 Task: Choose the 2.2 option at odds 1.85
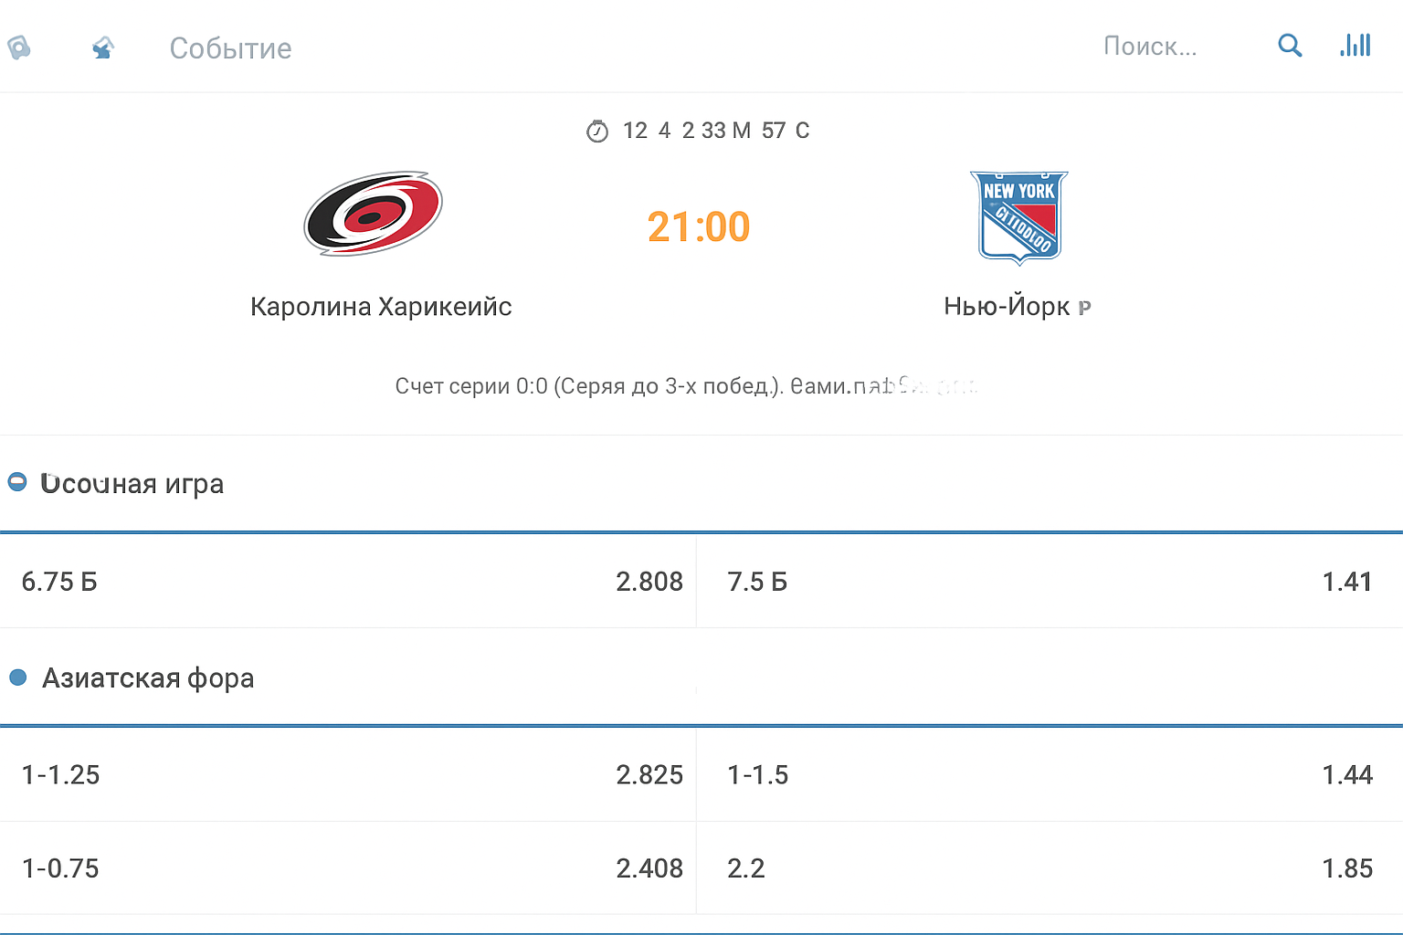(1049, 868)
